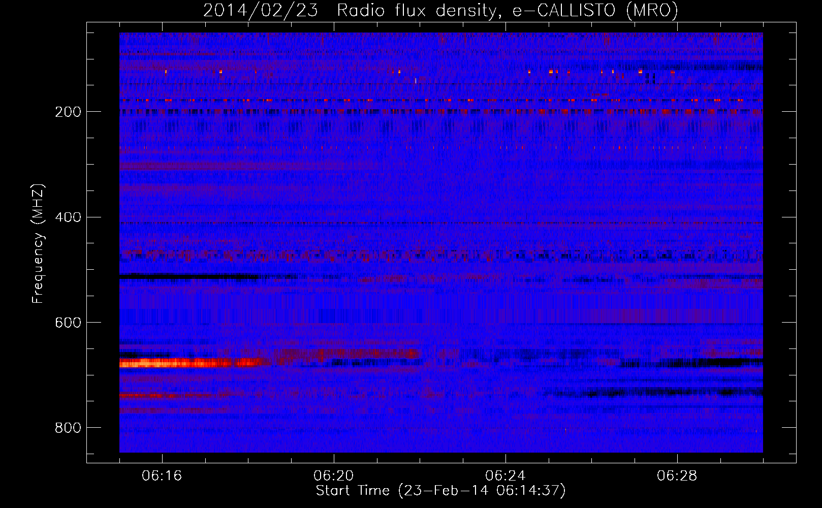Click the 06:20 time tick label
The height and width of the screenshot is (508, 822).
point(334,476)
